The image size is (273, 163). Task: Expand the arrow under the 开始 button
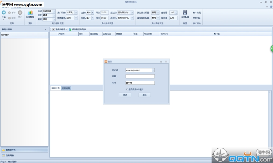(x=4, y=20)
